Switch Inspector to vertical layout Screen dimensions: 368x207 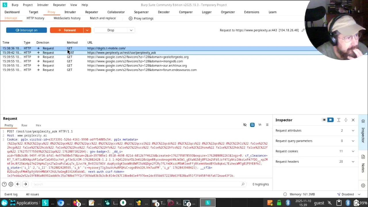tap(330, 120)
